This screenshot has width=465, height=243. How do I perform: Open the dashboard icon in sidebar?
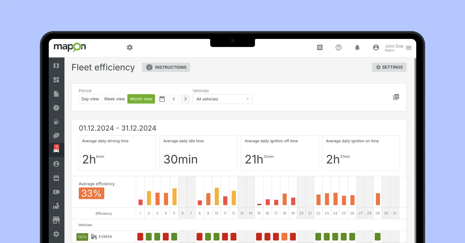pyautogui.click(x=56, y=80)
